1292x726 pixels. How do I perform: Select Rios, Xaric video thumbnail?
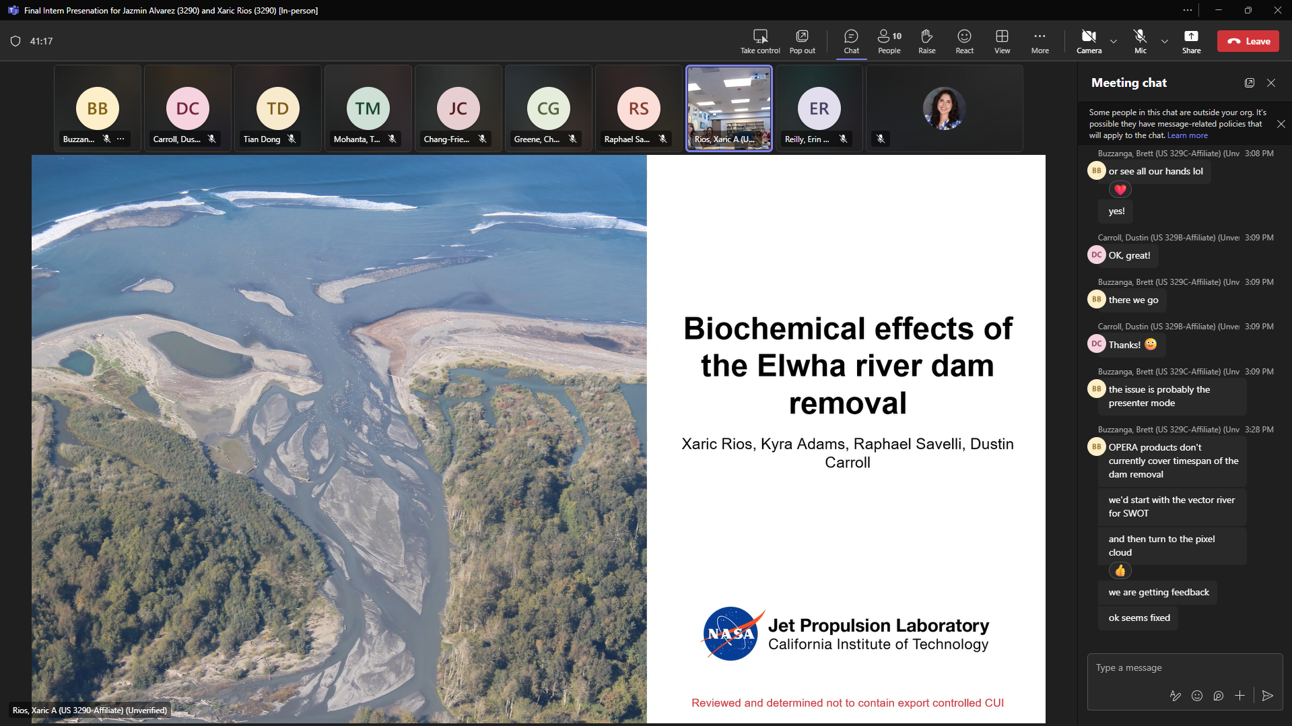tap(728, 108)
